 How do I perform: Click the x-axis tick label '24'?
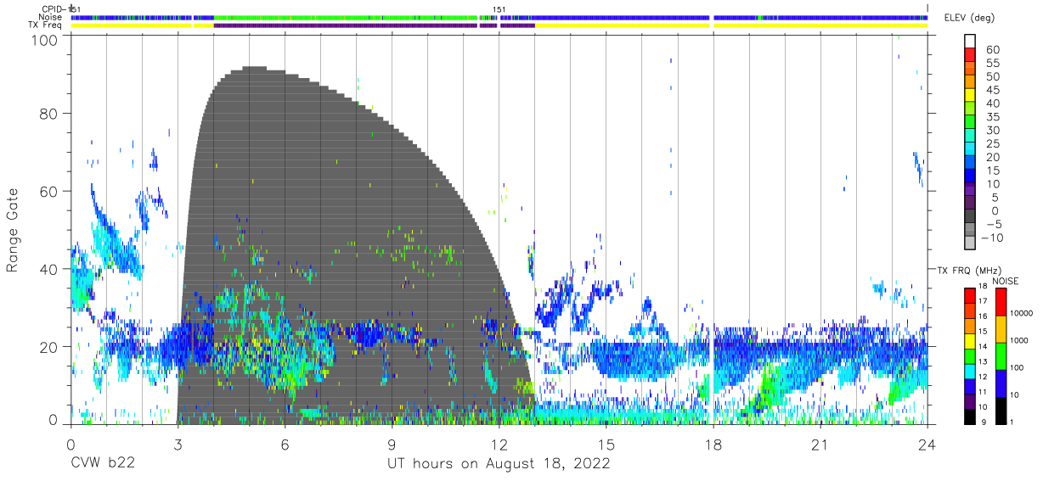(x=927, y=445)
